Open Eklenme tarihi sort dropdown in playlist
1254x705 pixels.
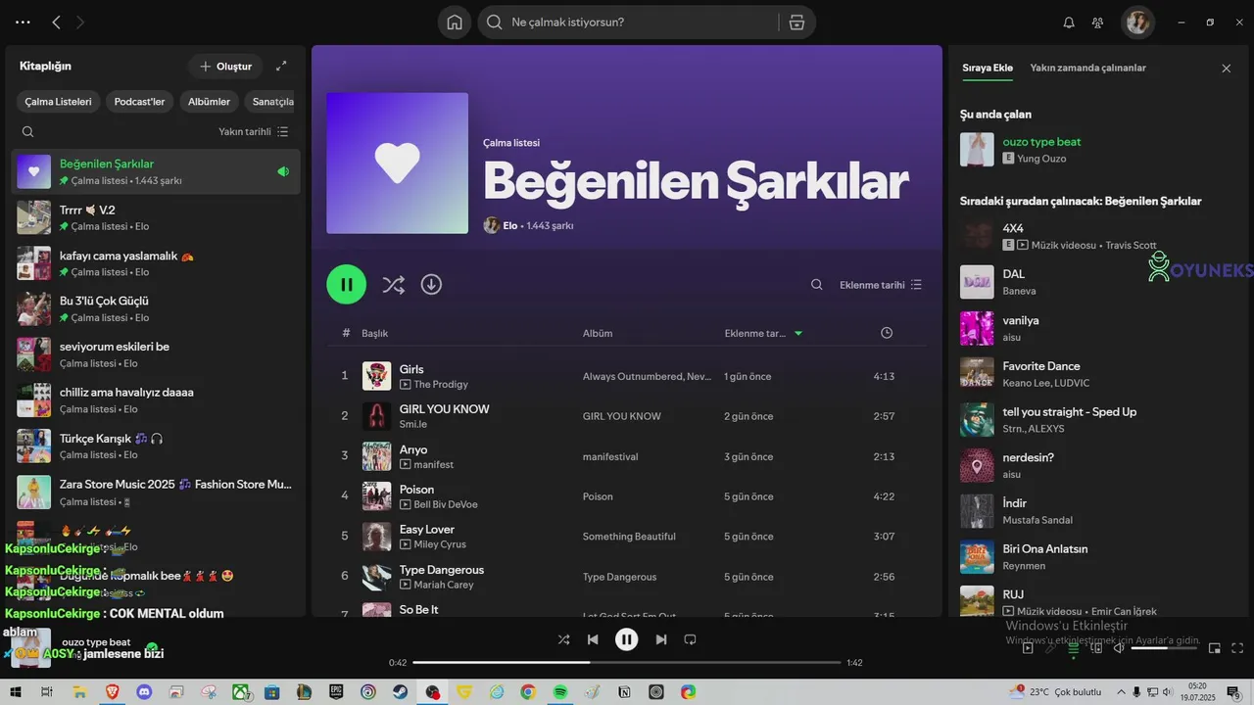click(x=881, y=285)
